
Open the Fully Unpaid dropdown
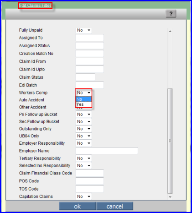(x=83, y=30)
